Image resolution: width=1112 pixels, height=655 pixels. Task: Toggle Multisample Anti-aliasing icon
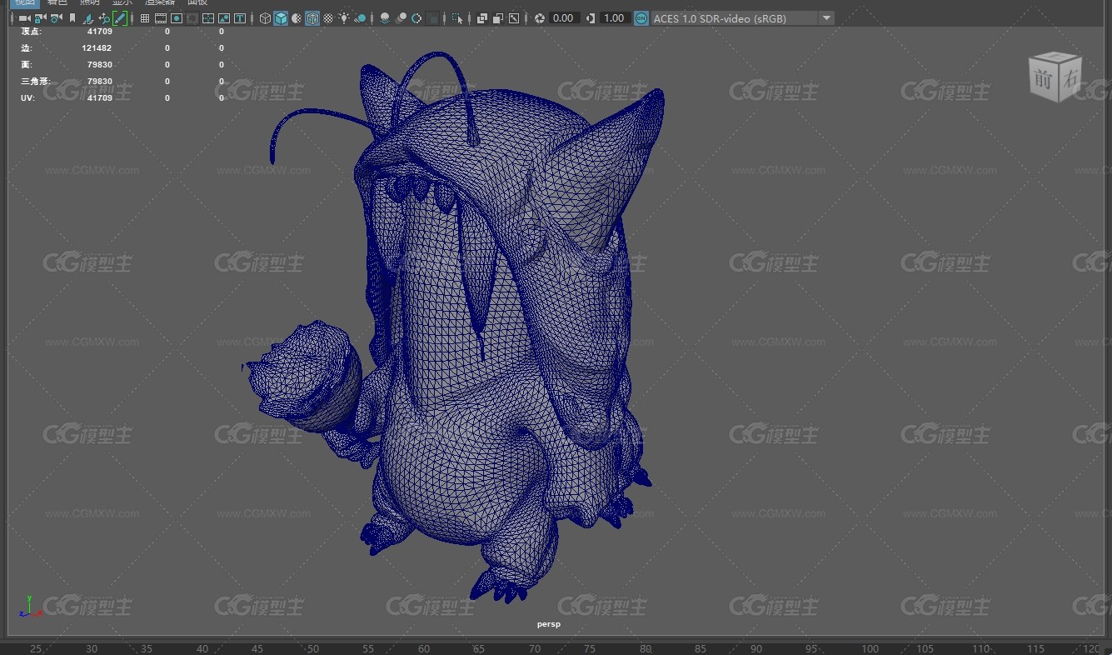coord(416,17)
